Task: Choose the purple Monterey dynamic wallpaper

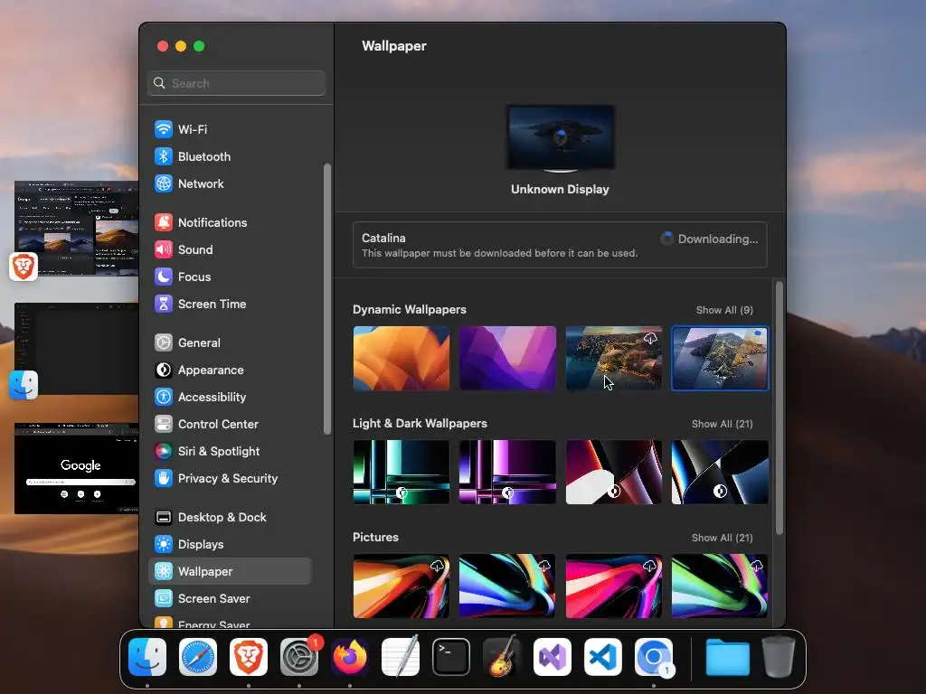Action: pyautogui.click(x=508, y=358)
